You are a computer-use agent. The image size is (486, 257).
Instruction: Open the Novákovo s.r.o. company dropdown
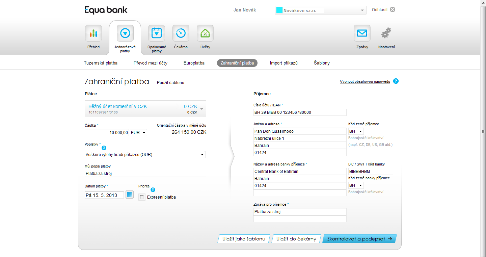[321, 10]
